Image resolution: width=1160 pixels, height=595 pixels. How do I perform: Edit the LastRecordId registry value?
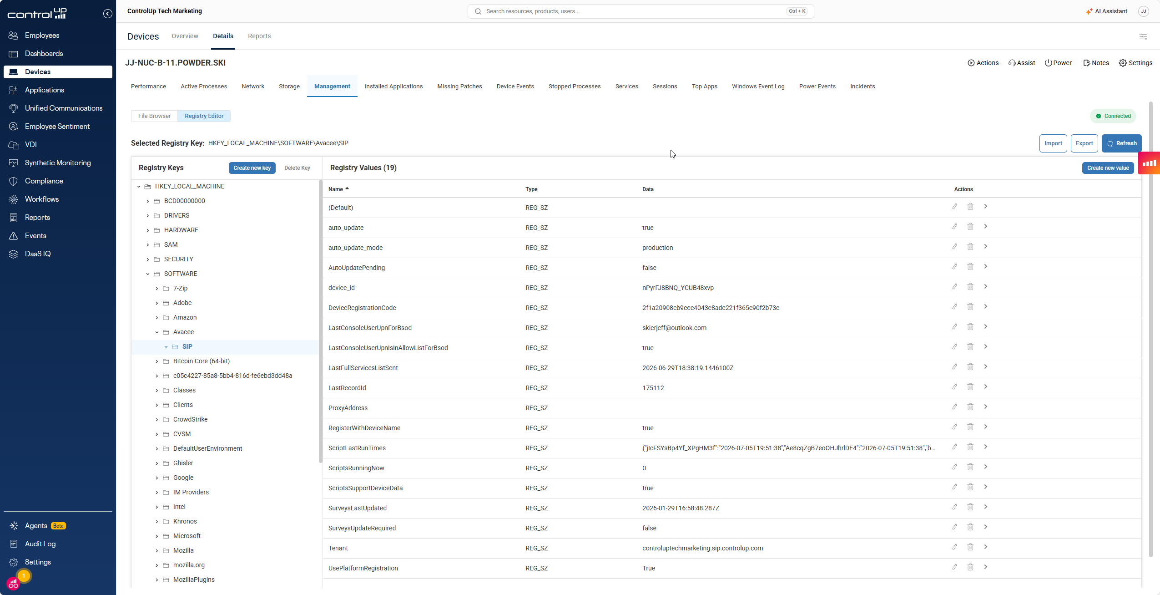(954, 387)
